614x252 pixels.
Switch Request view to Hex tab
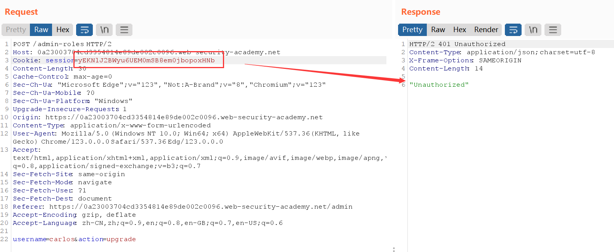(63, 30)
